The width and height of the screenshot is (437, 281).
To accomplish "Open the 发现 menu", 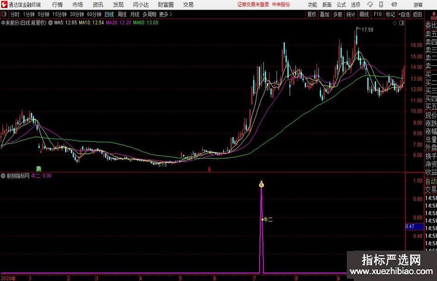I will coord(118,5).
